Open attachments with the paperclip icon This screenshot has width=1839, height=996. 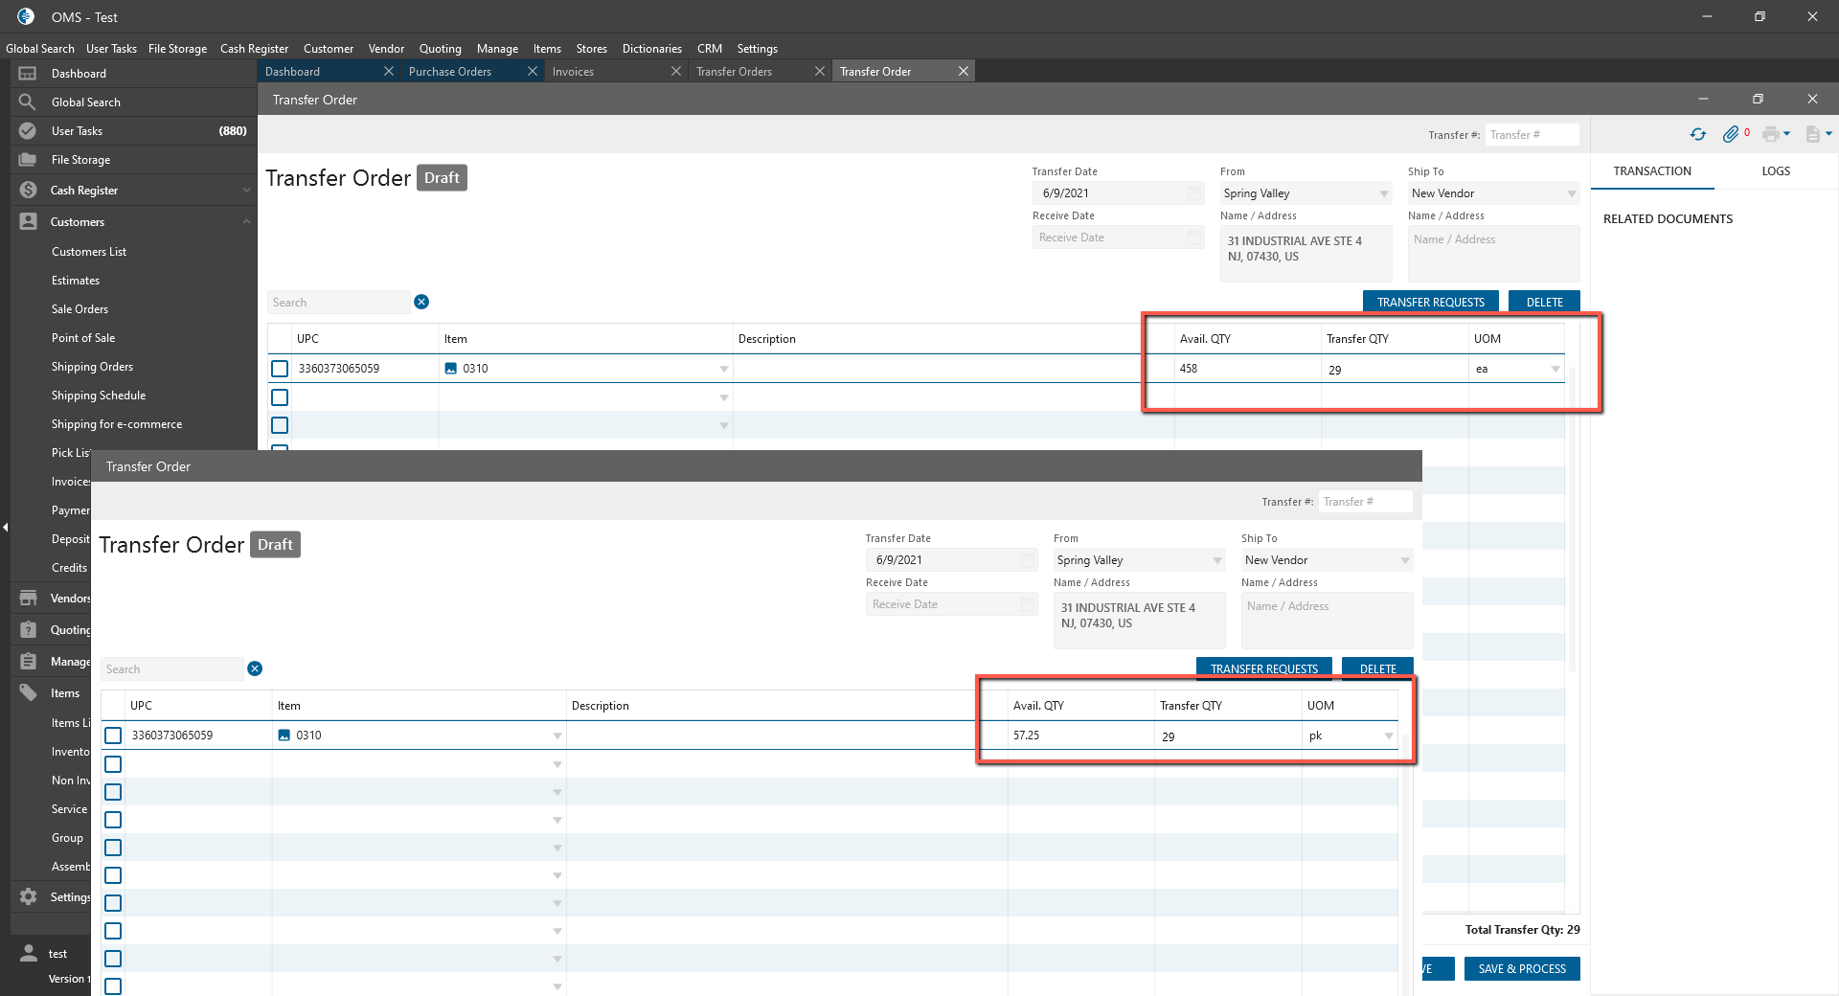coord(1730,135)
